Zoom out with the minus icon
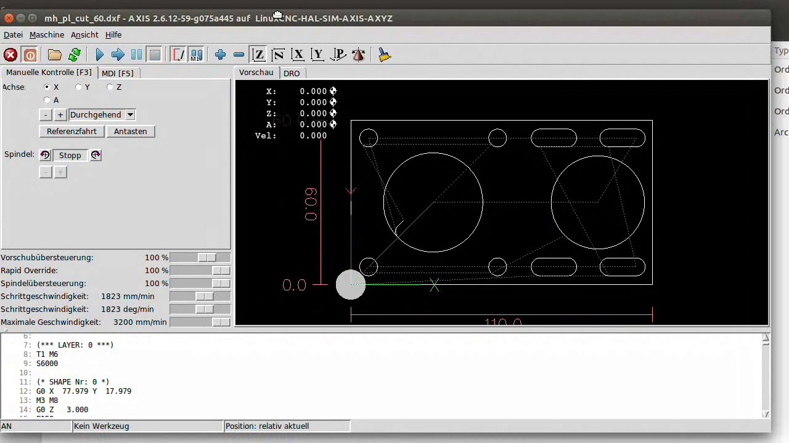789x443 pixels. tap(239, 55)
